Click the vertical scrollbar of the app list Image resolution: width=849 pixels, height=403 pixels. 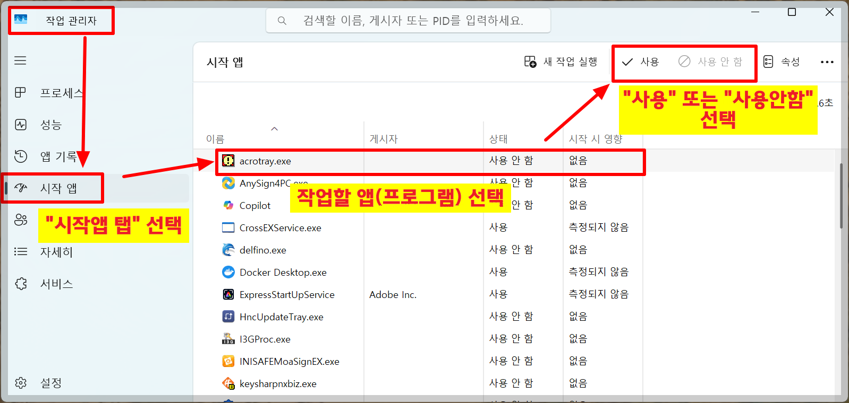click(x=841, y=196)
